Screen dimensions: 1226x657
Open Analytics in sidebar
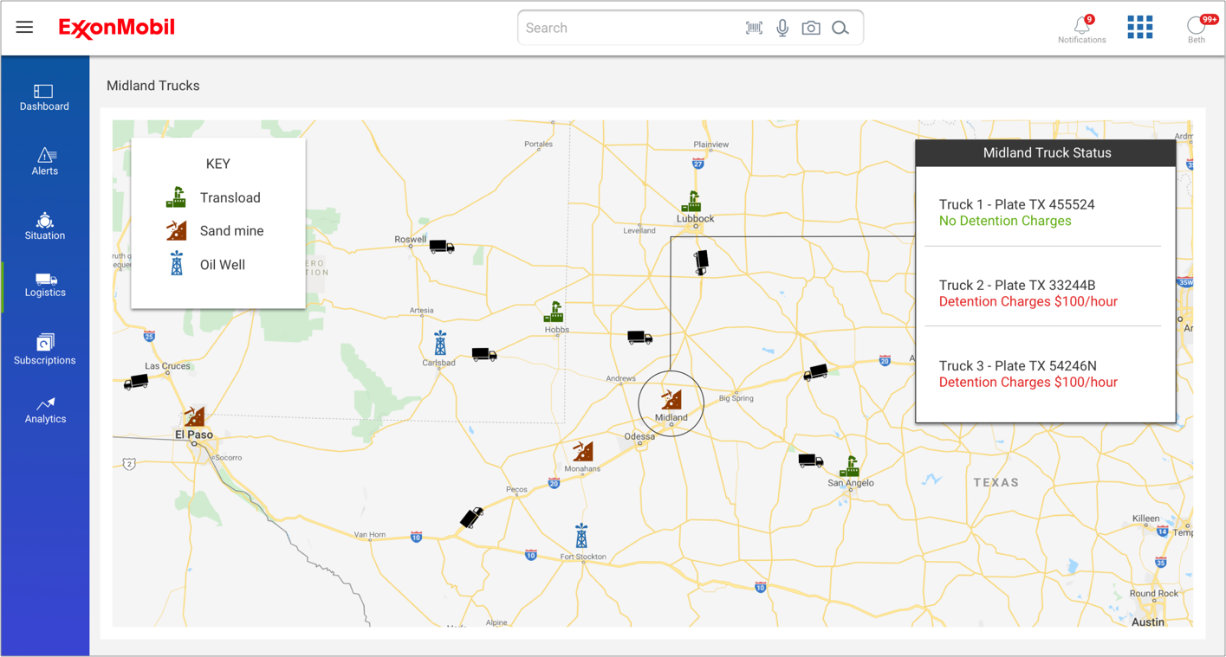point(45,410)
